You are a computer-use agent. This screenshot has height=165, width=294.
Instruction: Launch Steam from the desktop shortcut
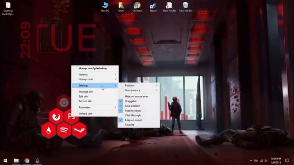pyautogui.click(x=153, y=7)
